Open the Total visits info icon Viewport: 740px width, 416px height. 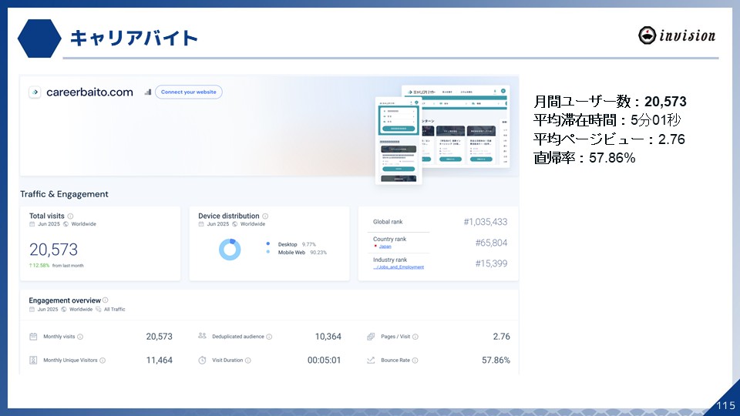pos(70,216)
